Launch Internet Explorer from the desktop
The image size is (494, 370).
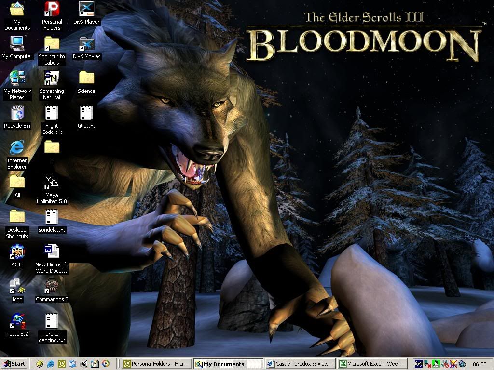(x=17, y=154)
